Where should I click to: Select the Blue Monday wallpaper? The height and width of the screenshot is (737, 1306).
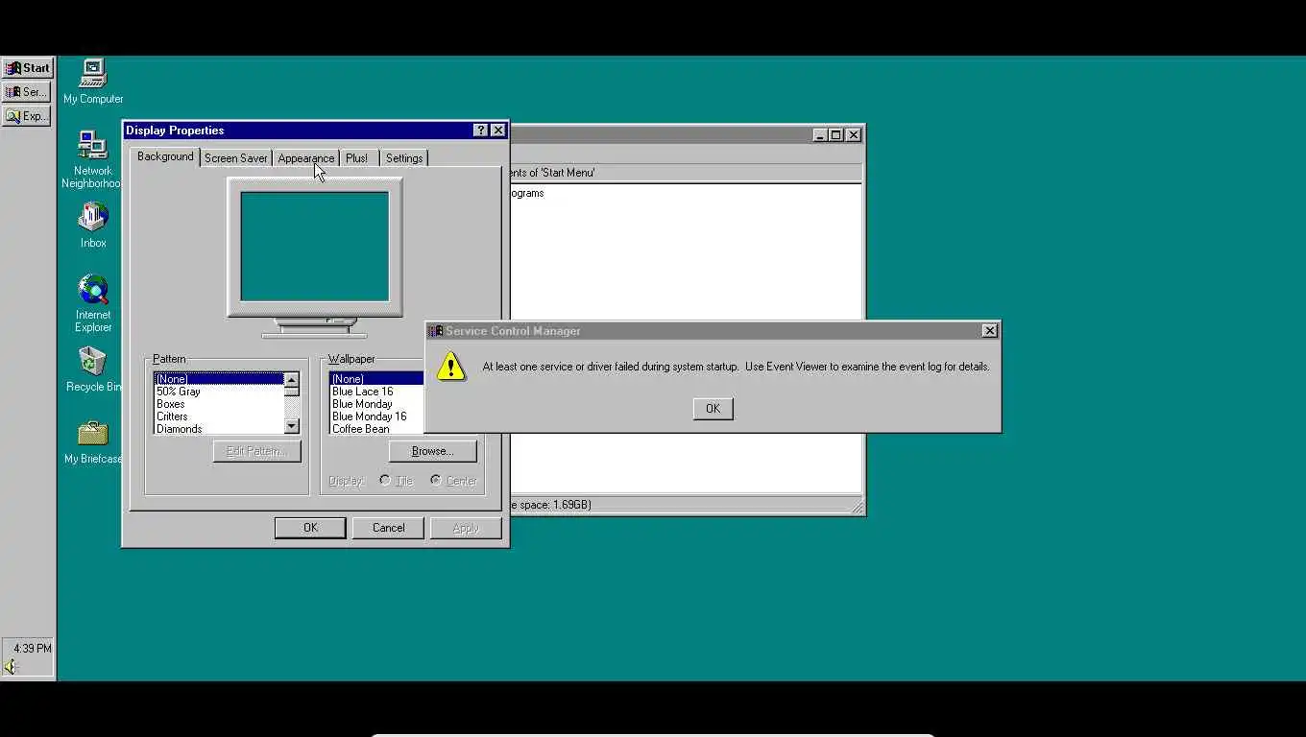tap(377, 404)
